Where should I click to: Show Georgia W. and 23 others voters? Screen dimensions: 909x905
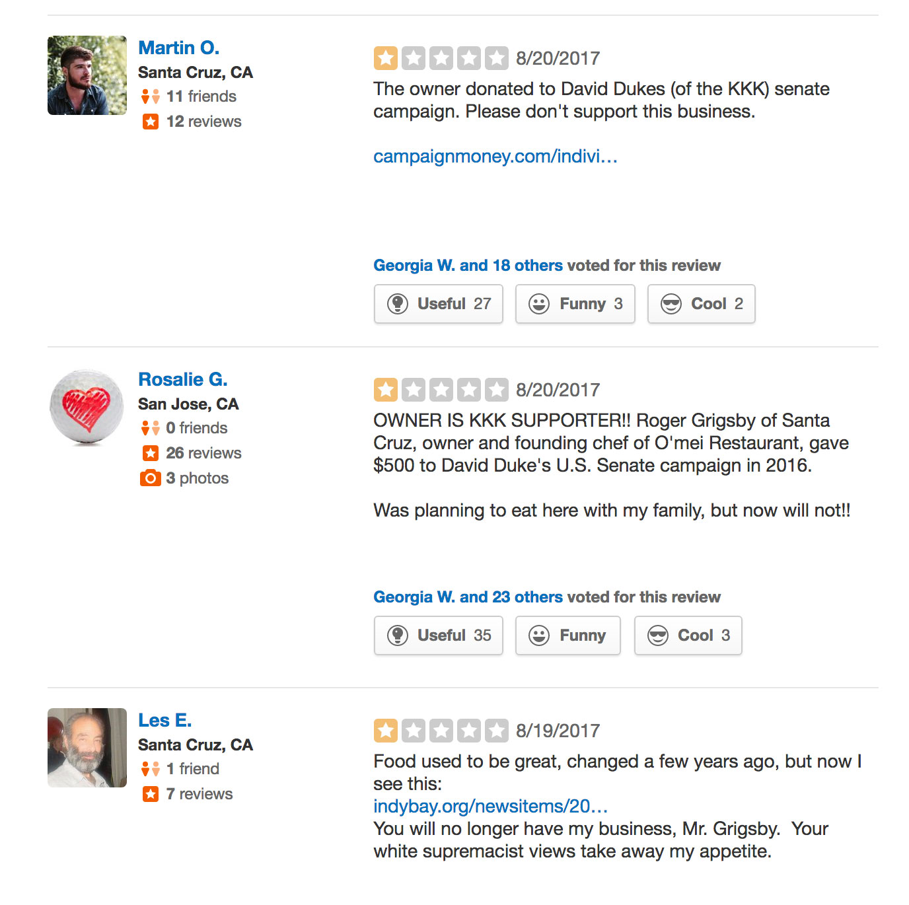pos(468,597)
